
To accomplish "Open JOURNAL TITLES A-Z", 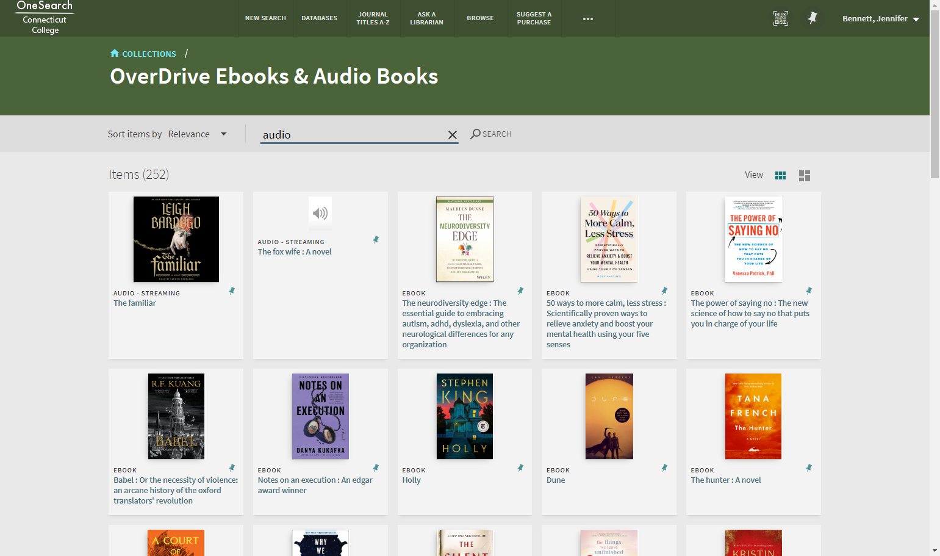I will click(373, 18).
